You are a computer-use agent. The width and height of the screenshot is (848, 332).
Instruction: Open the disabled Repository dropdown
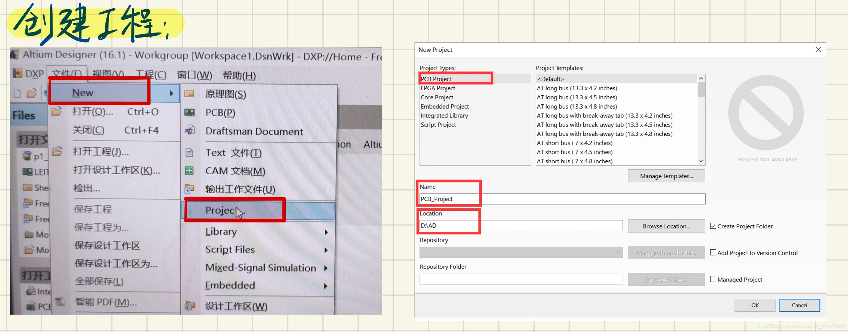pyautogui.click(x=521, y=252)
